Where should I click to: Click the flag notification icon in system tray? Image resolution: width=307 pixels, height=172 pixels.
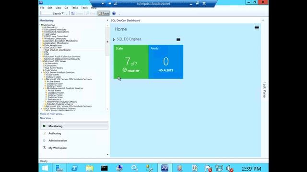click(208, 168)
